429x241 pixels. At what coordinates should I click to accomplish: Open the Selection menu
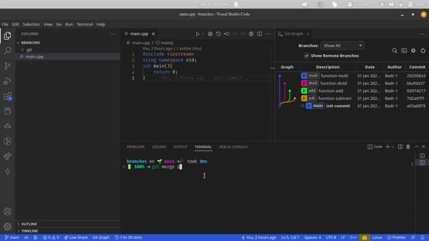[32, 24]
